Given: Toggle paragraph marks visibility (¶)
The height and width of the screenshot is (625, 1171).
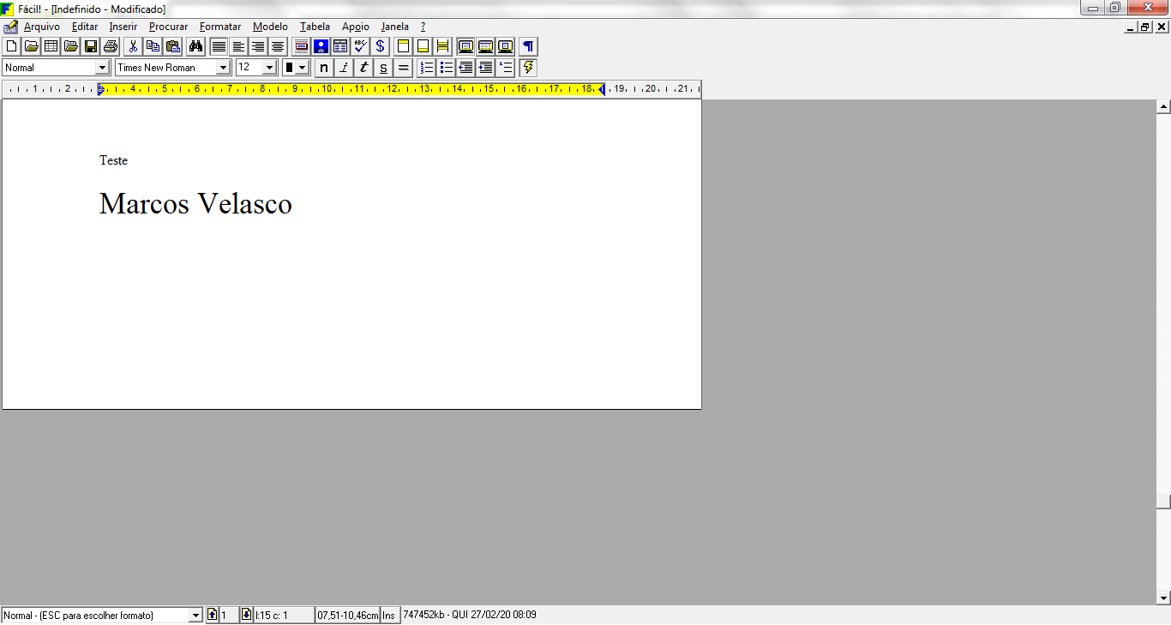Looking at the screenshot, I should point(528,46).
